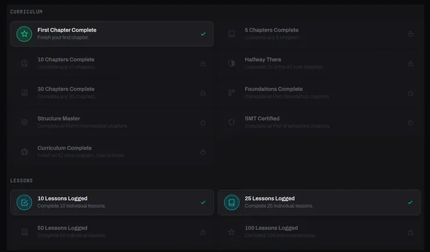The height and width of the screenshot is (252, 430).
Task: Click the checkbox badge of 10 Lessons Logged
Action: tap(24, 203)
